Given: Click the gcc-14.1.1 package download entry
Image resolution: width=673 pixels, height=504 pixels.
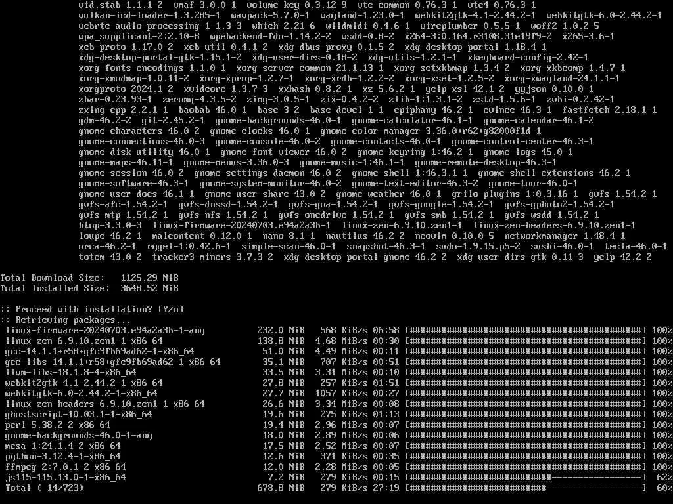Looking at the screenshot, I should (100, 352).
